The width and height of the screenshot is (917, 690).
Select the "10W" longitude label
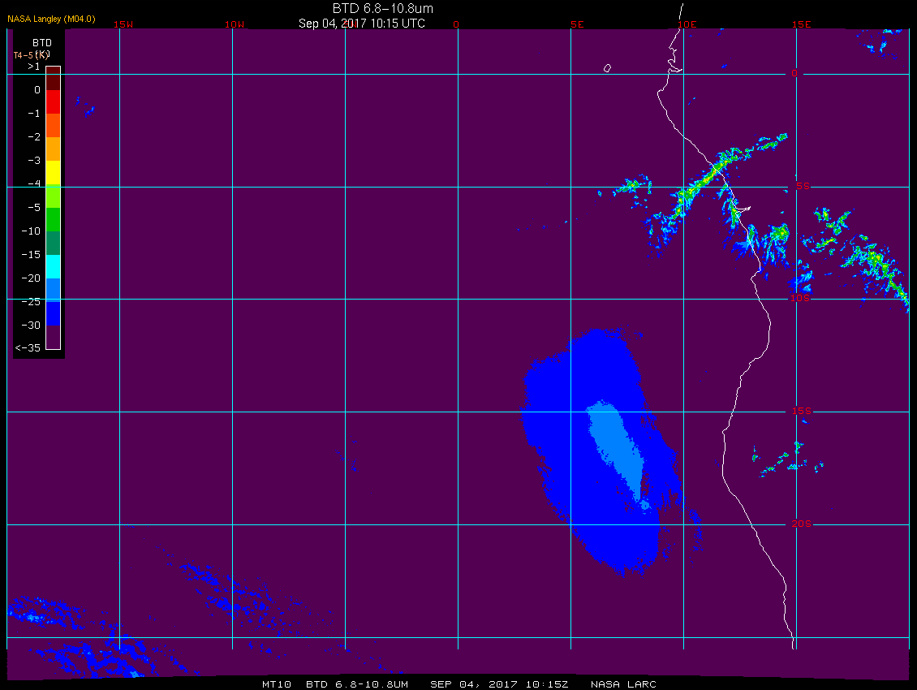pyautogui.click(x=235, y=24)
